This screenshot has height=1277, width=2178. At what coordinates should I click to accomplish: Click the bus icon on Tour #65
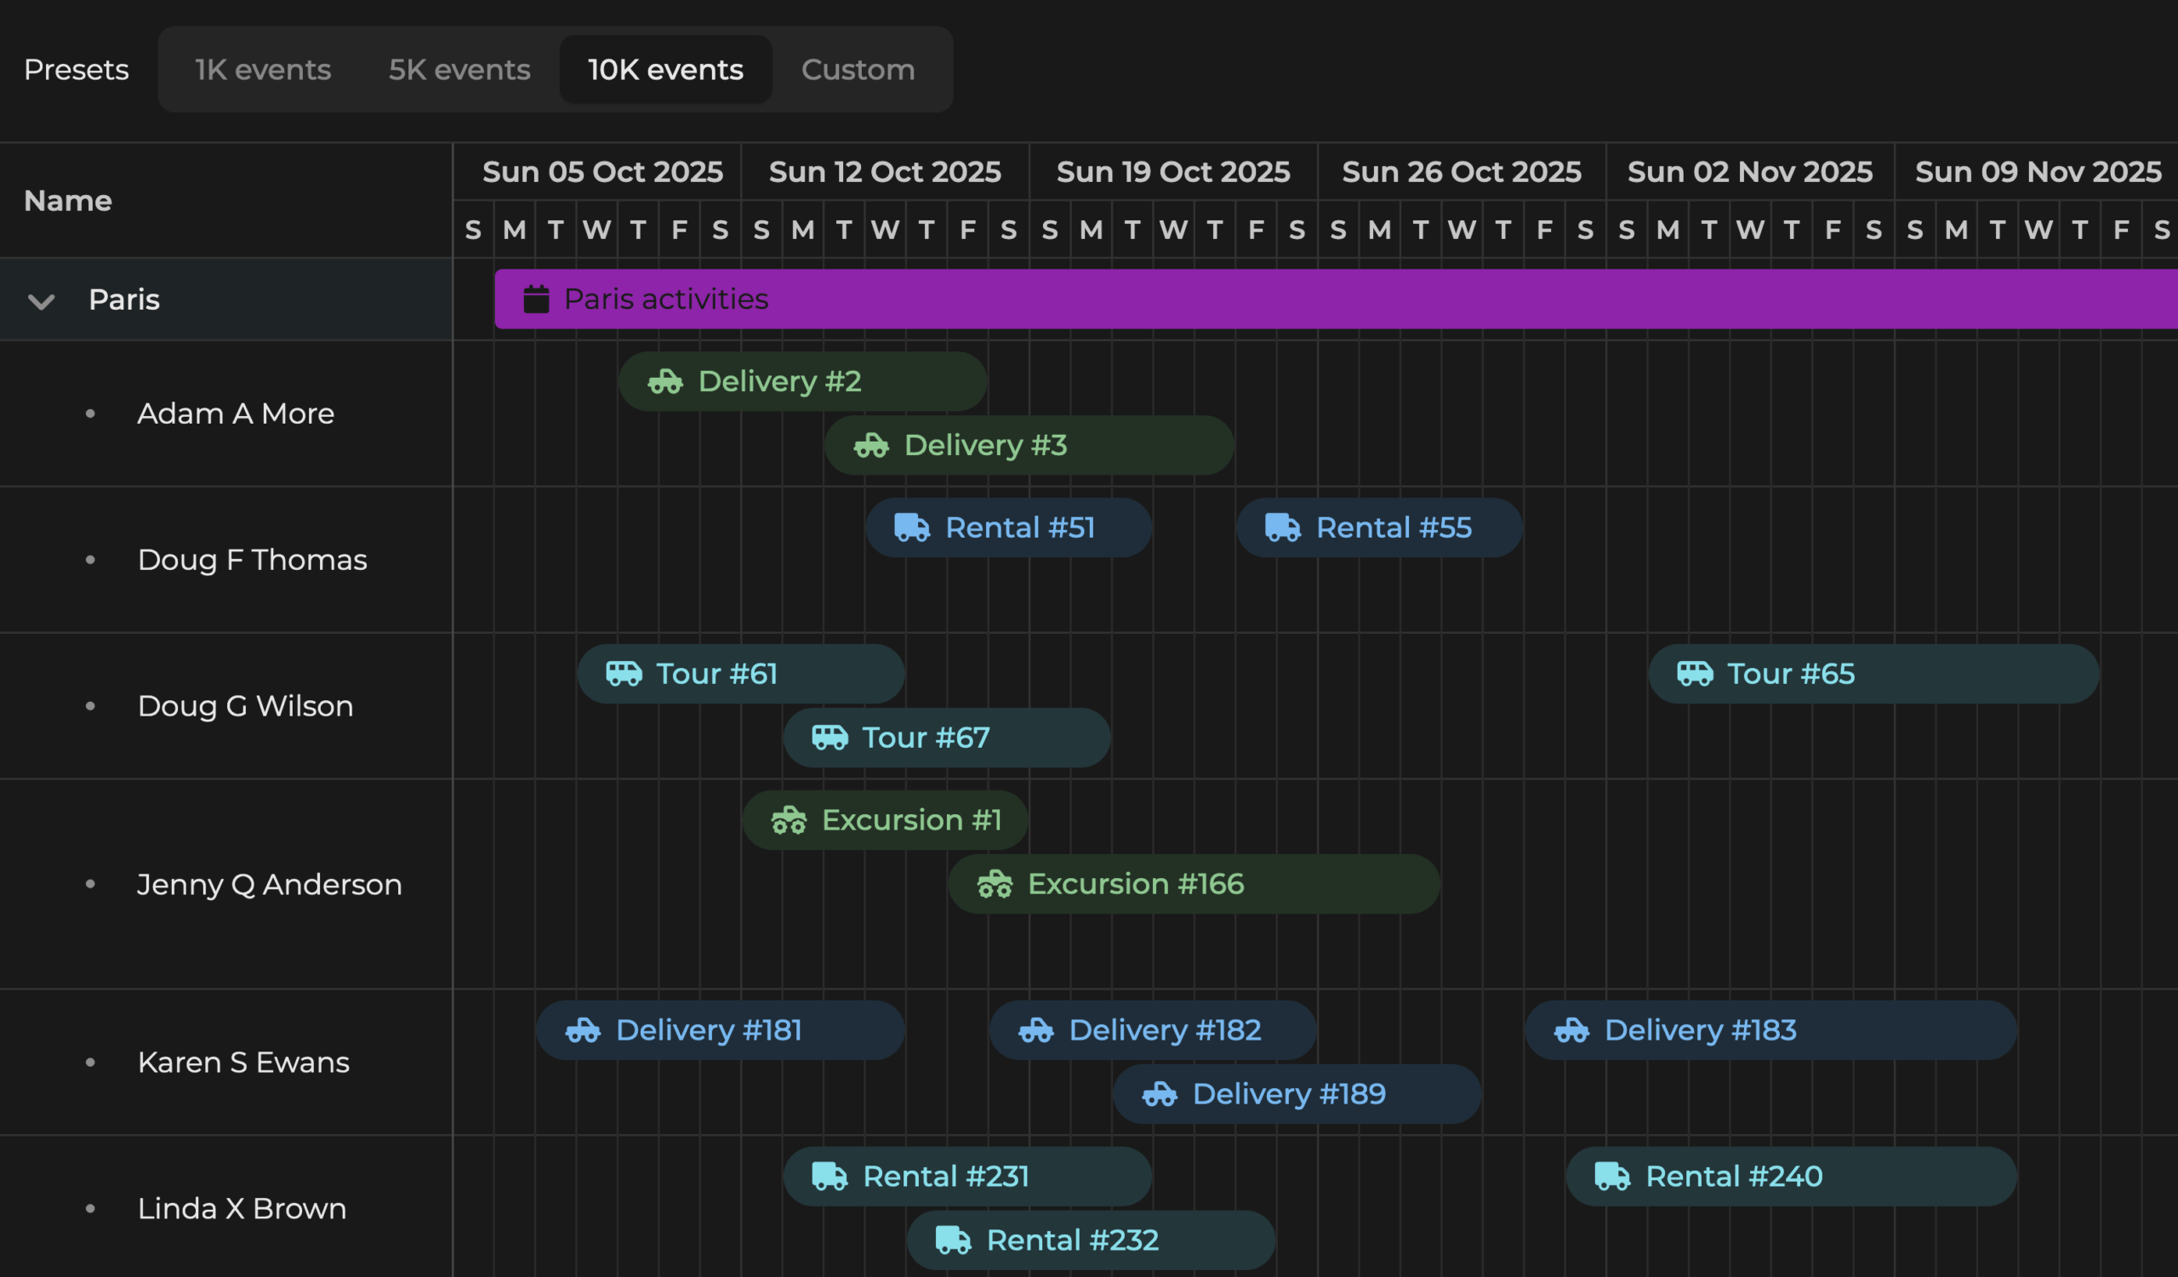1694,673
